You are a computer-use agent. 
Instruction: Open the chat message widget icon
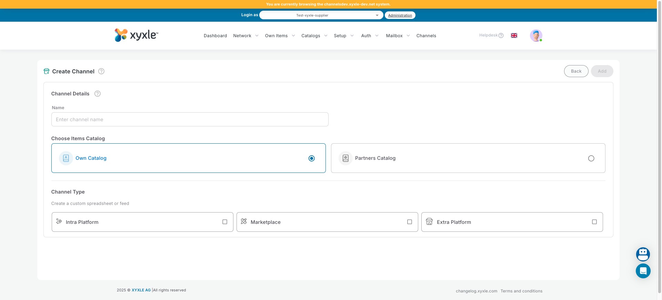pos(643,271)
